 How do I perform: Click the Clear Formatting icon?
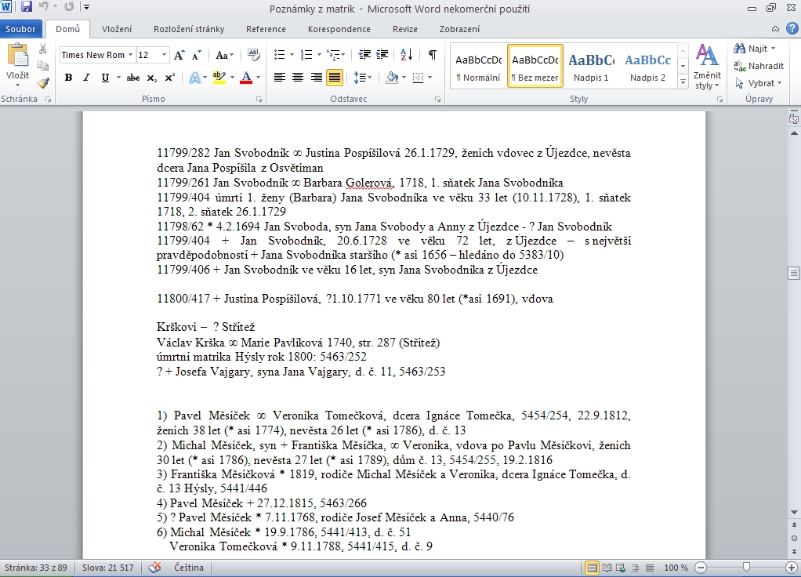click(x=253, y=55)
